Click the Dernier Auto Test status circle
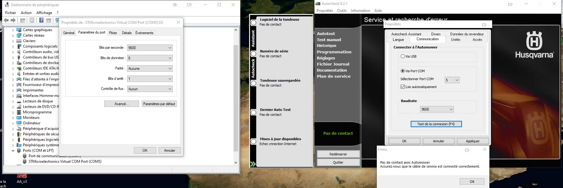 coord(253,113)
